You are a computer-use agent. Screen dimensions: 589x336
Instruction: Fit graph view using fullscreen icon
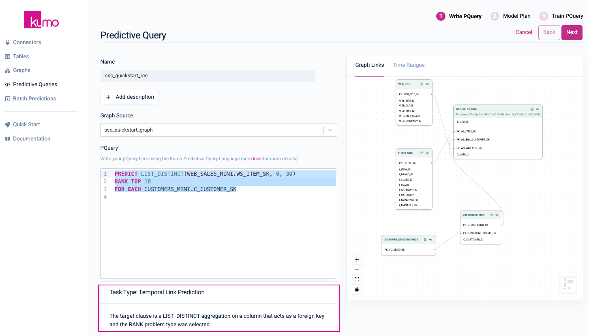click(x=357, y=279)
